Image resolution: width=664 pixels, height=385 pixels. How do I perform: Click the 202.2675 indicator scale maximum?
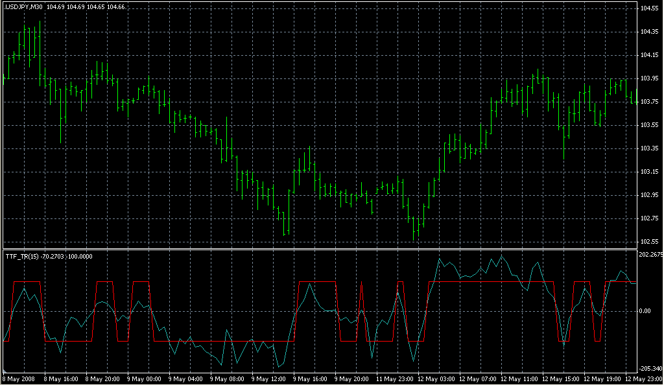[x=650, y=254]
